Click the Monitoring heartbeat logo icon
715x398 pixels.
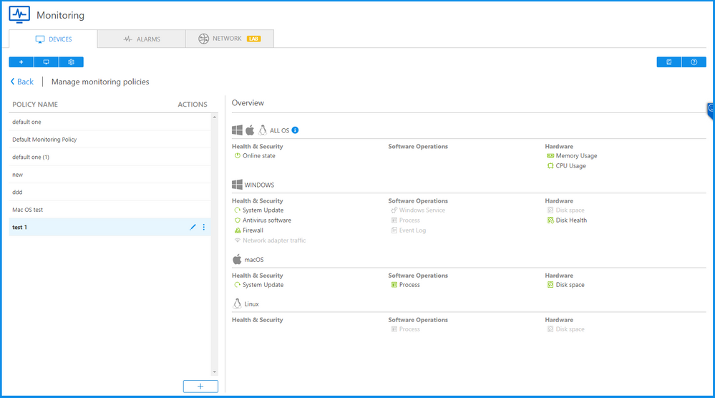coord(19,14)
